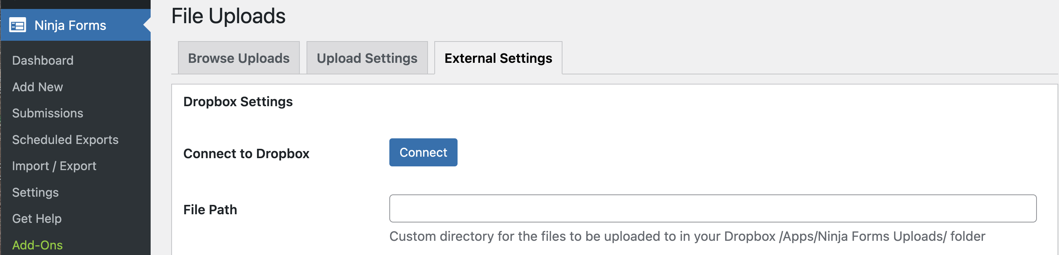Click the File Uploads page title
The width and height of the screenshot is (1059, 255).
pos(229,16)
